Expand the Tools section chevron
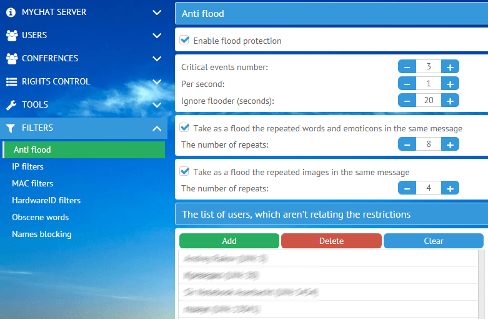 157,104
